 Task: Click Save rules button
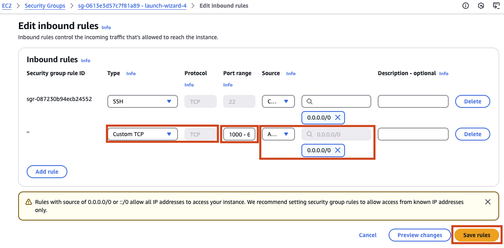(x=477, y=235)
